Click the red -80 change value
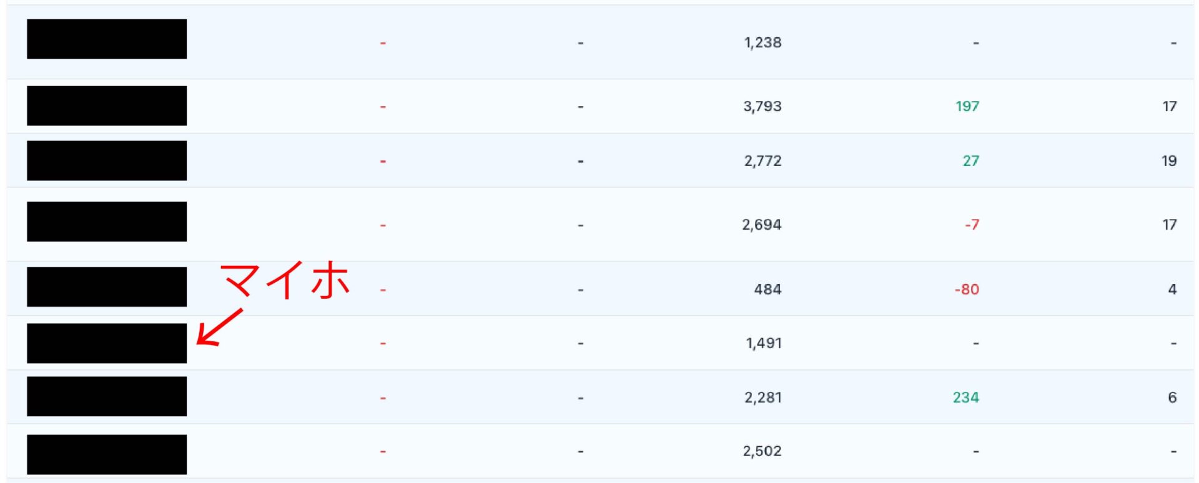This screenshot has width=1199, height=483. coord(966,290)
